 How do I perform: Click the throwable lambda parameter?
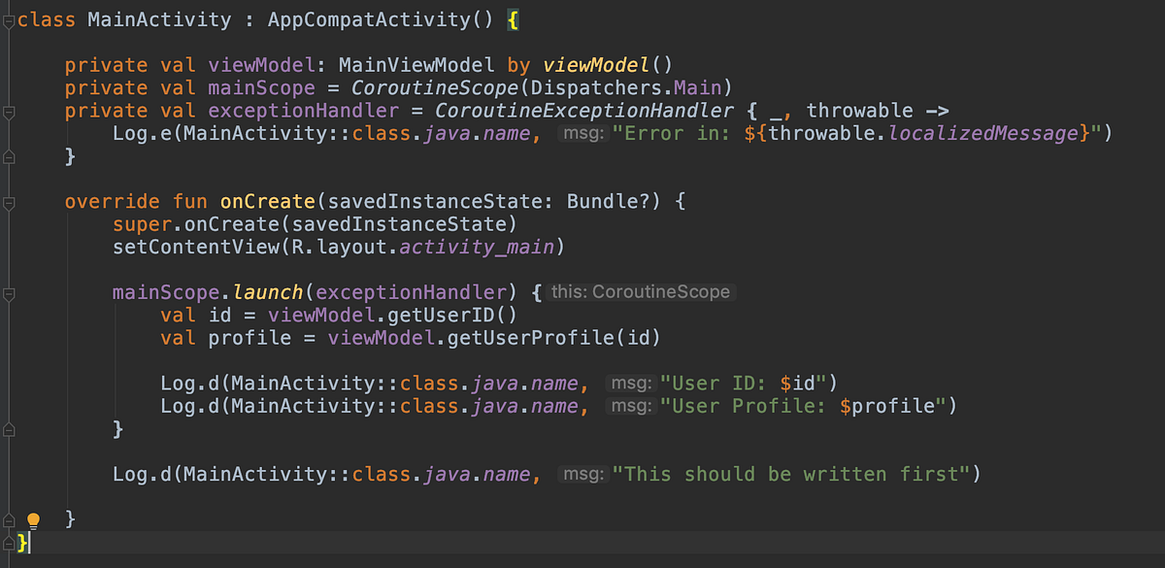click(x=860, y=110)
